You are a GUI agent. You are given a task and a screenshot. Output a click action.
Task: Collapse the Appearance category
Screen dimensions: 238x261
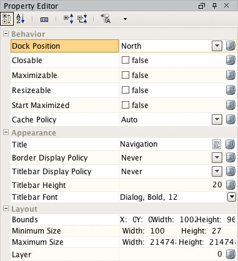6,132
